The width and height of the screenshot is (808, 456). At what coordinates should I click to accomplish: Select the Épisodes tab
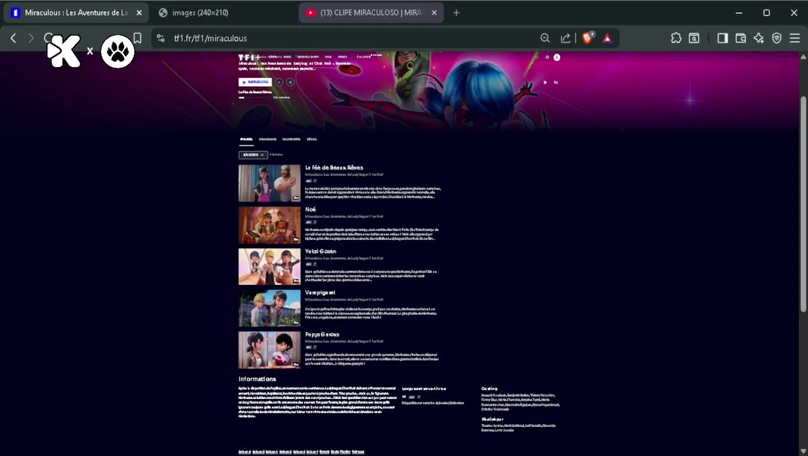pos(246,139)
